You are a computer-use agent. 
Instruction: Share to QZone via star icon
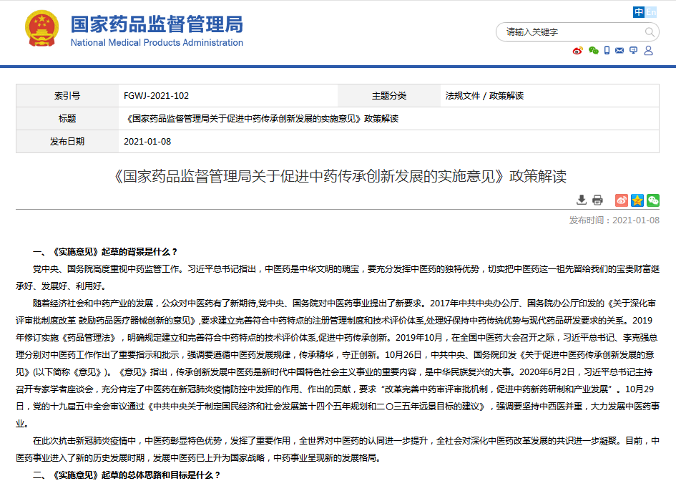pyautogui.click(x=637, y=200)
